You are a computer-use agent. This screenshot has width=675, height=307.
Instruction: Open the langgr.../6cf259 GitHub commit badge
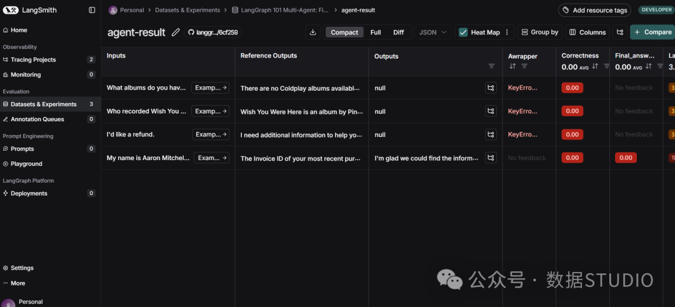click(213, 33)
